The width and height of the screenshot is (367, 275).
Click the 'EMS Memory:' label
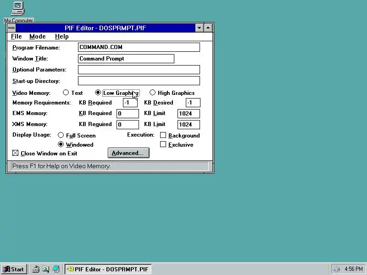pyautogui.click(x=30, y=113)
